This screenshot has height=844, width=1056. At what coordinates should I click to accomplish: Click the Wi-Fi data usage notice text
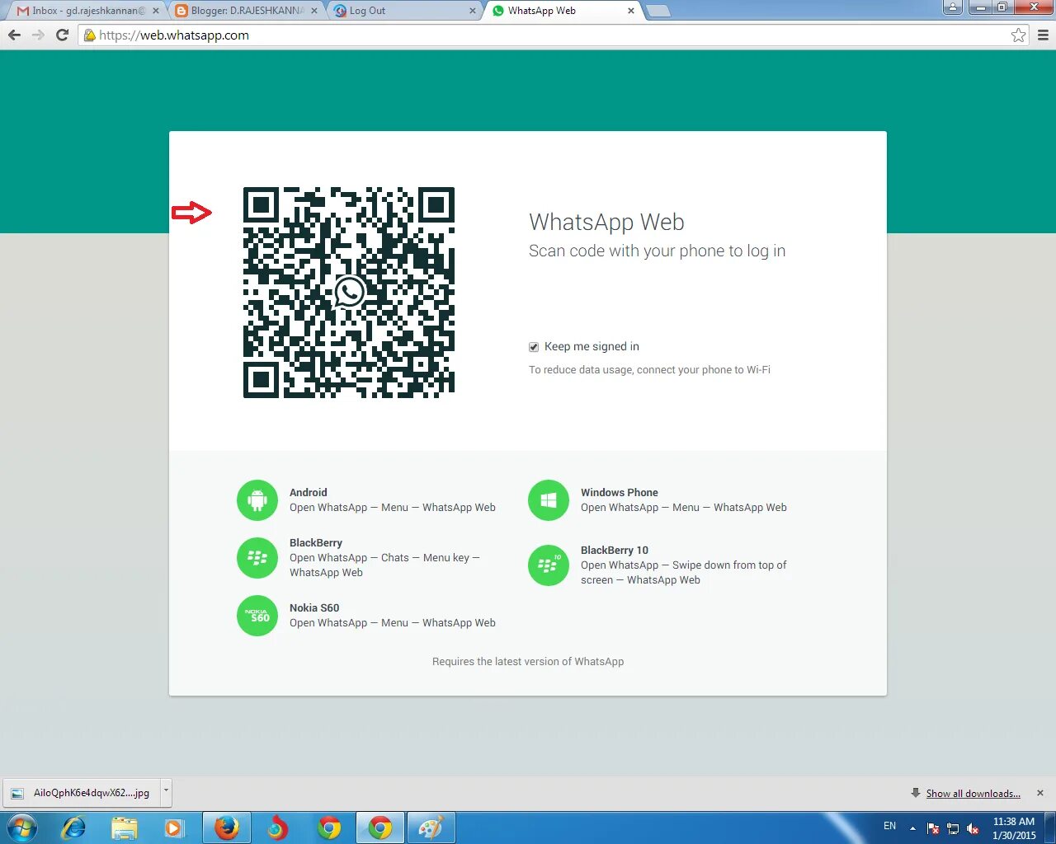(649, 370)
